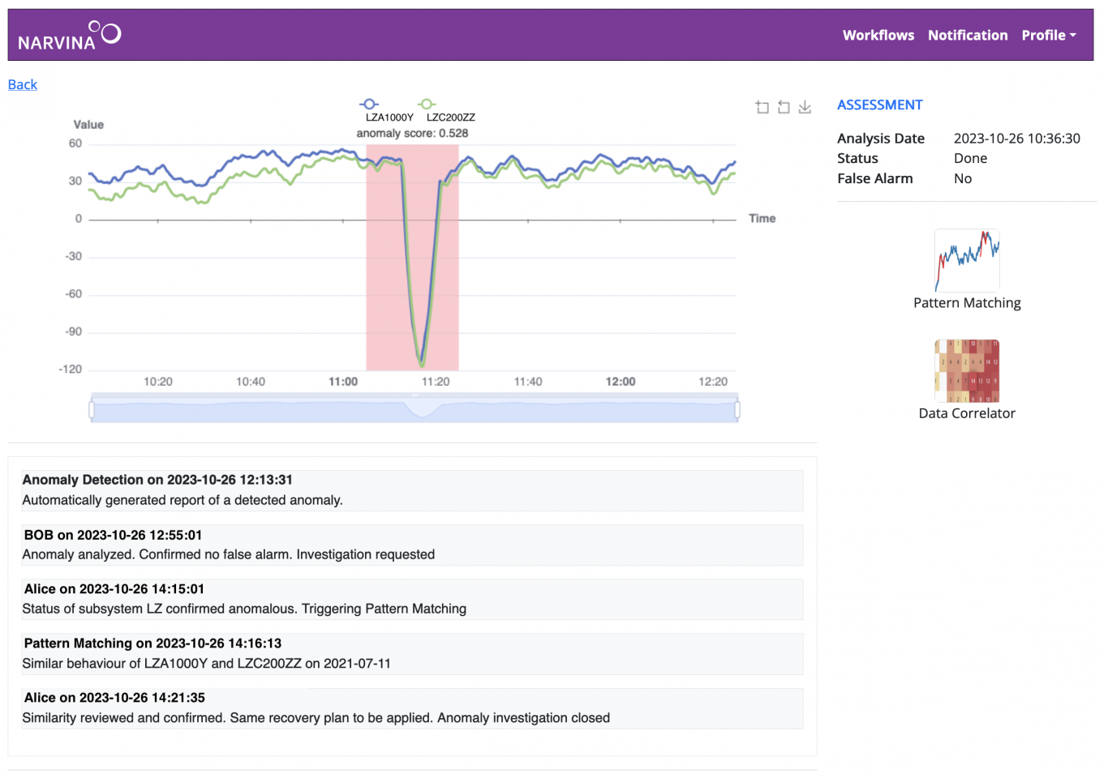Open the Notification menu item
The width and height of the screenshot is (1108, 778).
tap(968, 35)
